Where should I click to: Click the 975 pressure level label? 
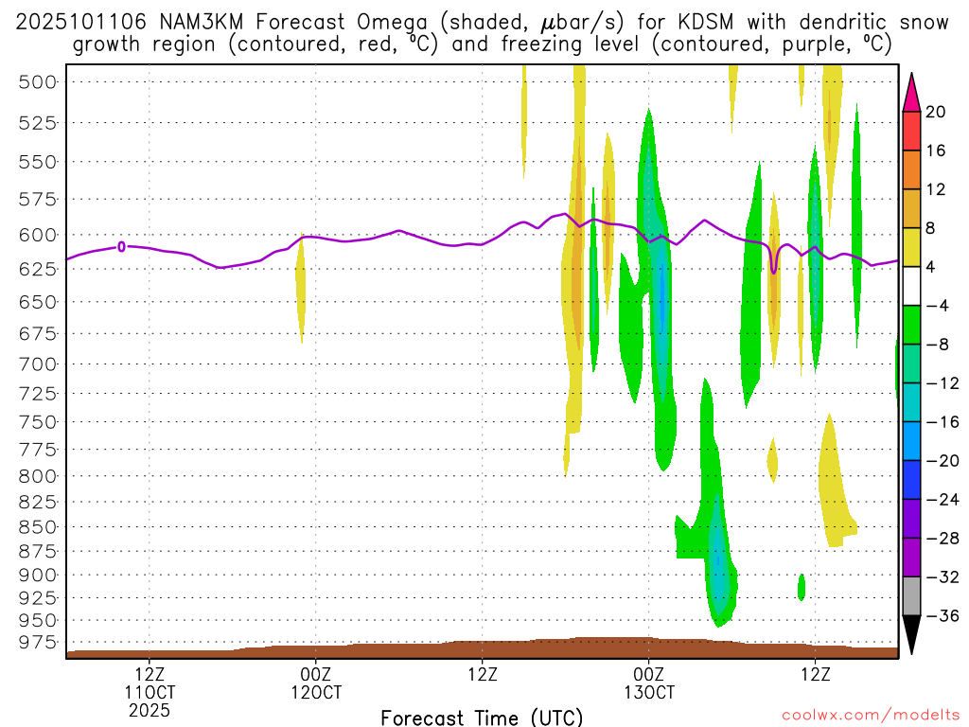pos(38,643)
